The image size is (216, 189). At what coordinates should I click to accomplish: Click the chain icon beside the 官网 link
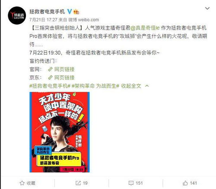(x=50, y=69)
